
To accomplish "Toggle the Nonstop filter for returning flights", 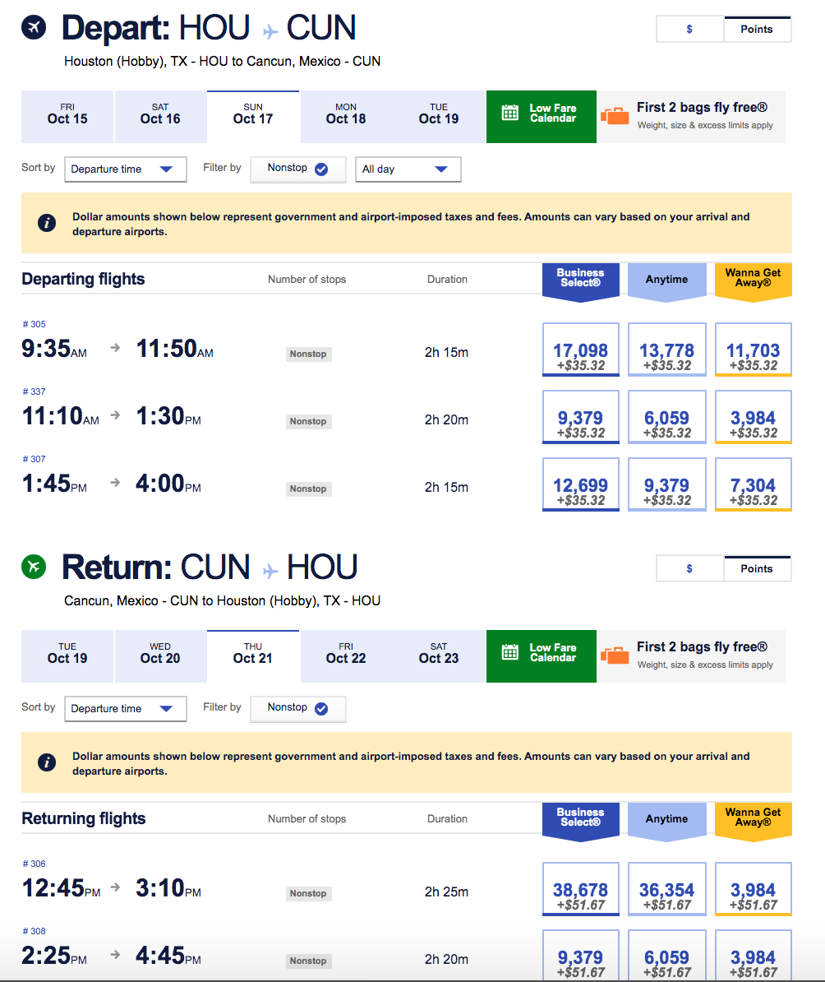I will (x=298, y=708).
